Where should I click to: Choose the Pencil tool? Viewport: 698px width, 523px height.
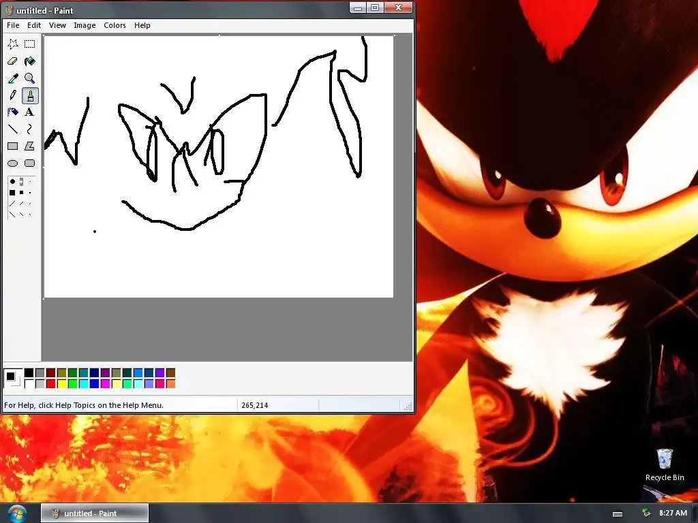click(13, 95)
